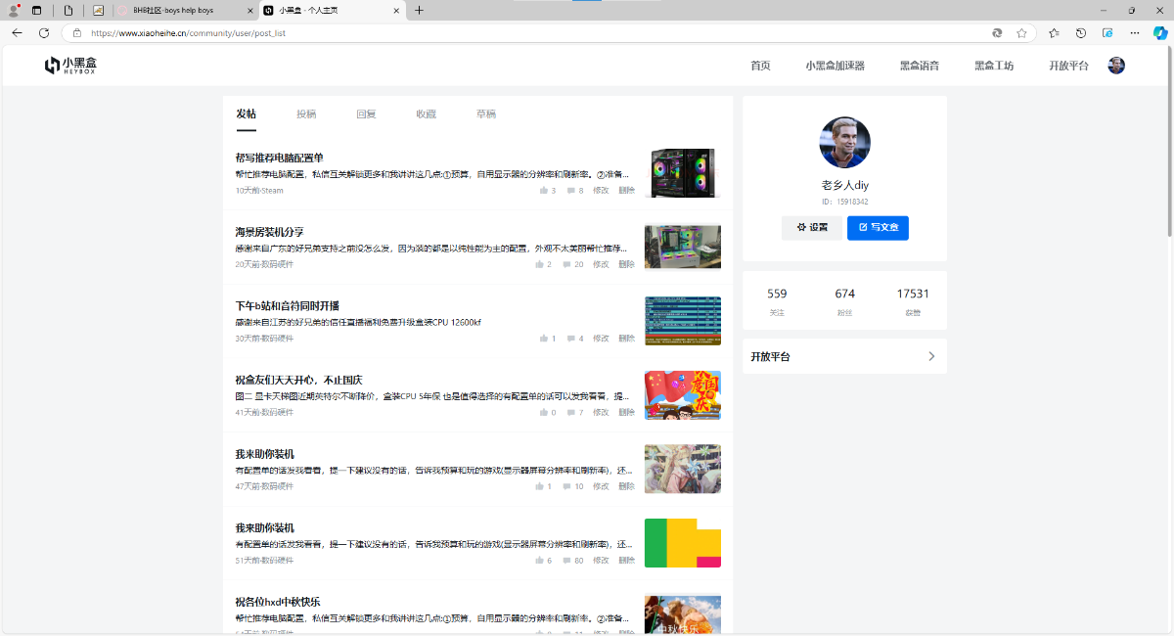Click thumbs-up icon on 海景房装机分享 post
Image resolution: width=1174 pixels, height=636 pixels.
pyautogui.click(x=539, y=264)
